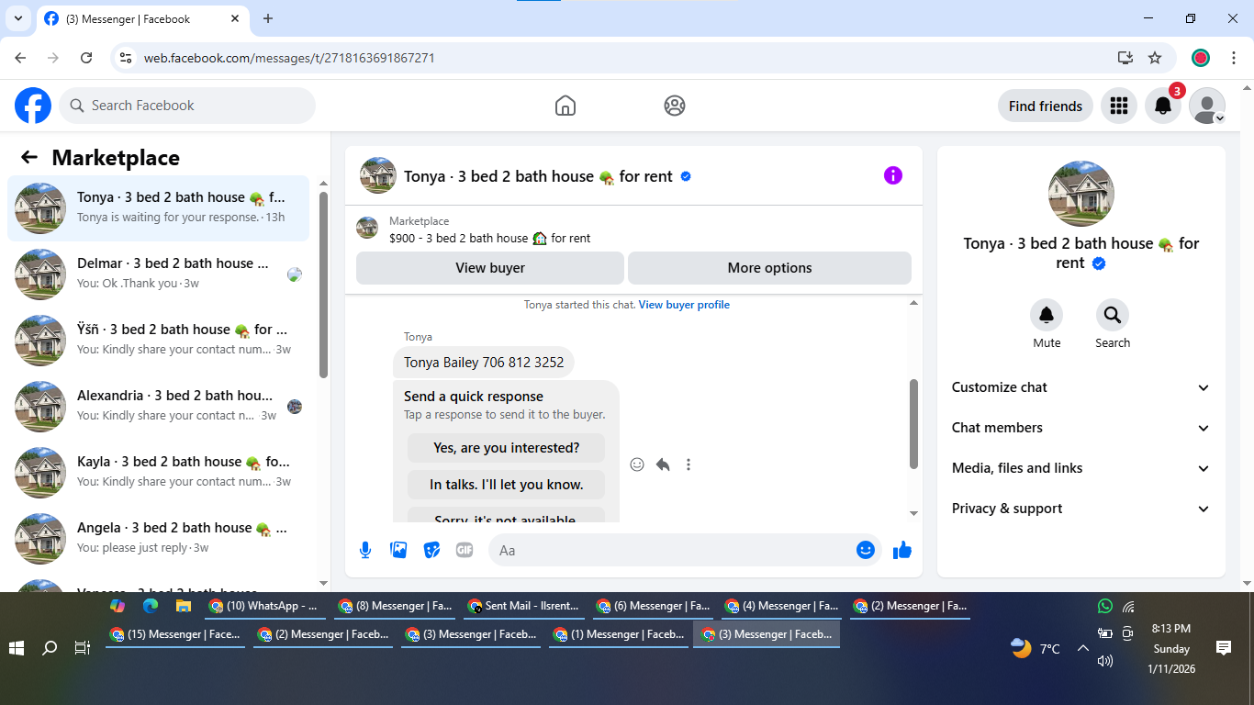The image size is (1254, 705).
Task: Bookmark this tab with the star icon
Action: tap(1155, 58)
